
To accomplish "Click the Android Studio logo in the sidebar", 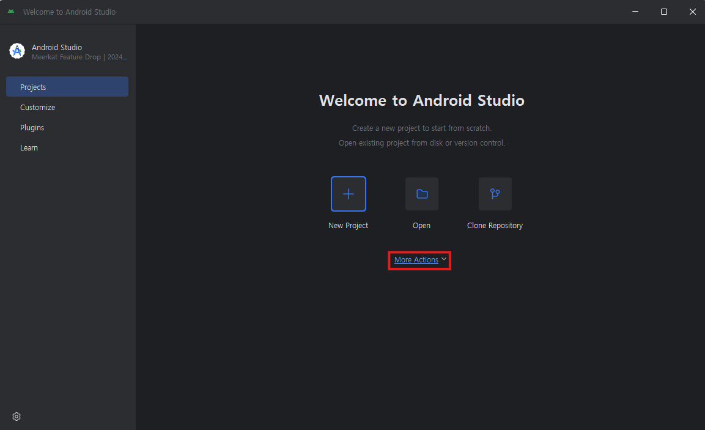I will point(17,51).
